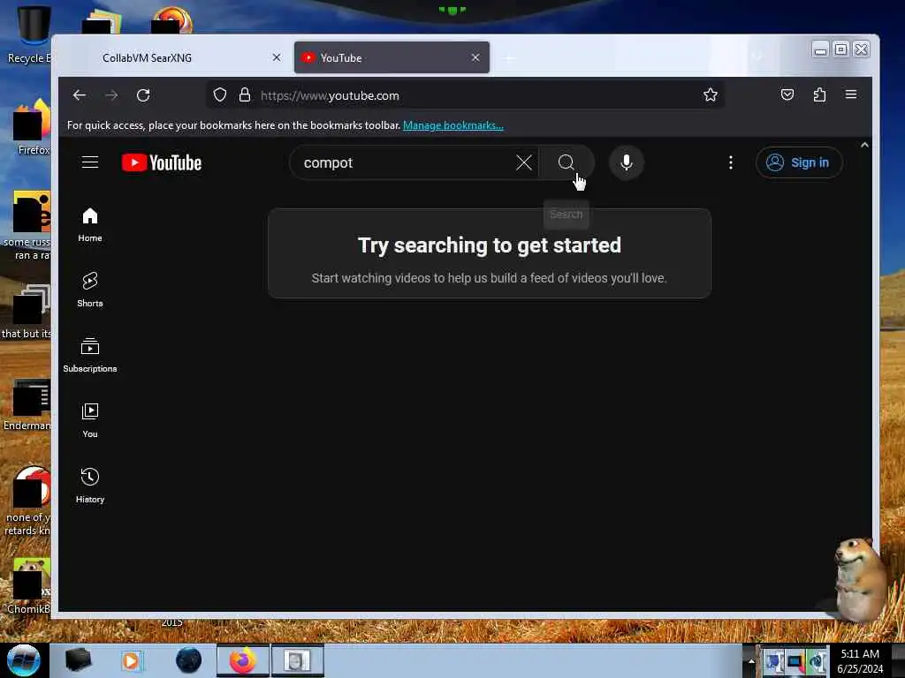This screenshot has width=905, height=678.
Task: Open the You section
Action: point(90,421)
